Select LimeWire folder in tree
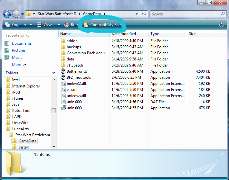 (x=20, y=123)
